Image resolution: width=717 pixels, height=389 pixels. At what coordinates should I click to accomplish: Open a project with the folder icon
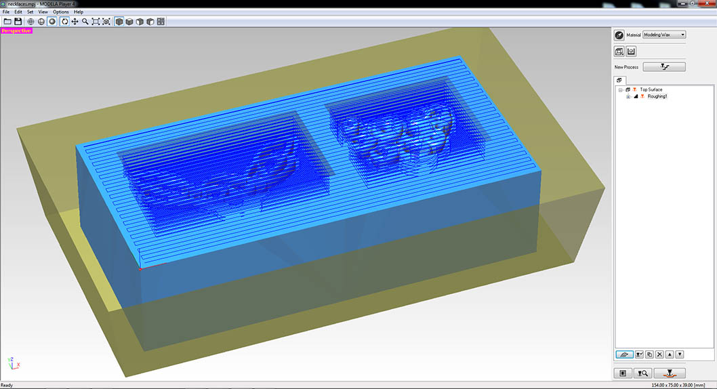pos(7,22)
